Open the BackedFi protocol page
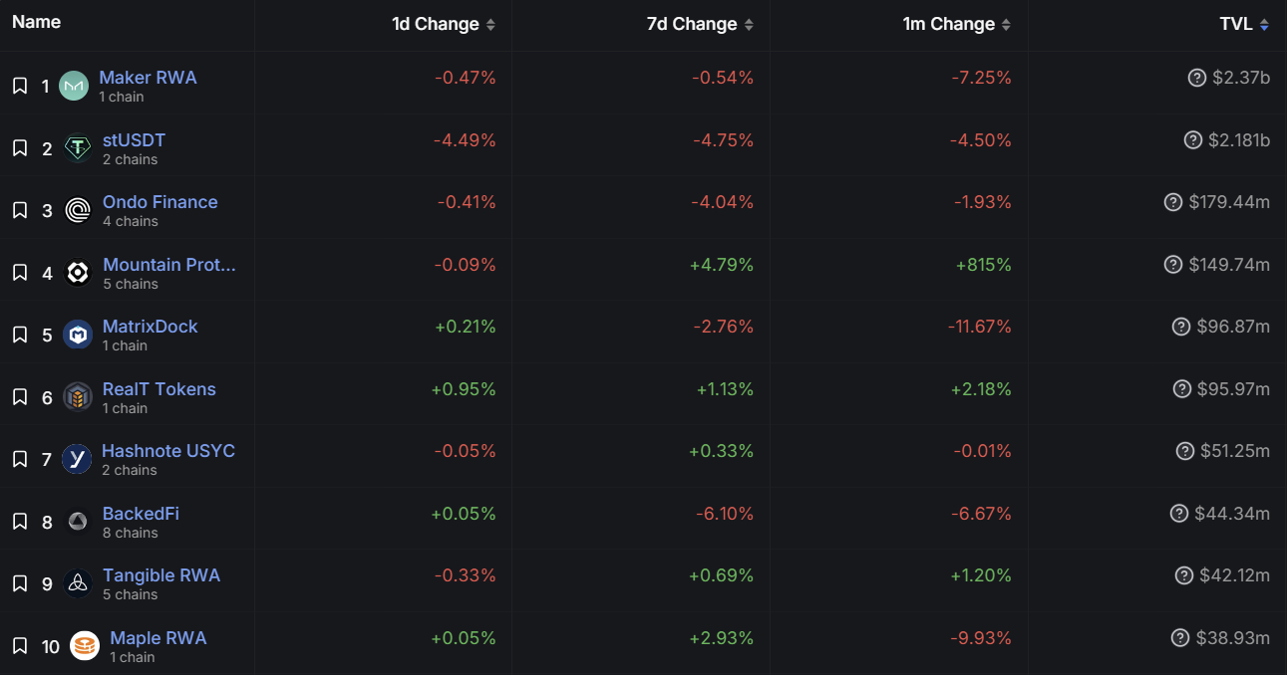The image size is (1287, 675). [141, 514]
